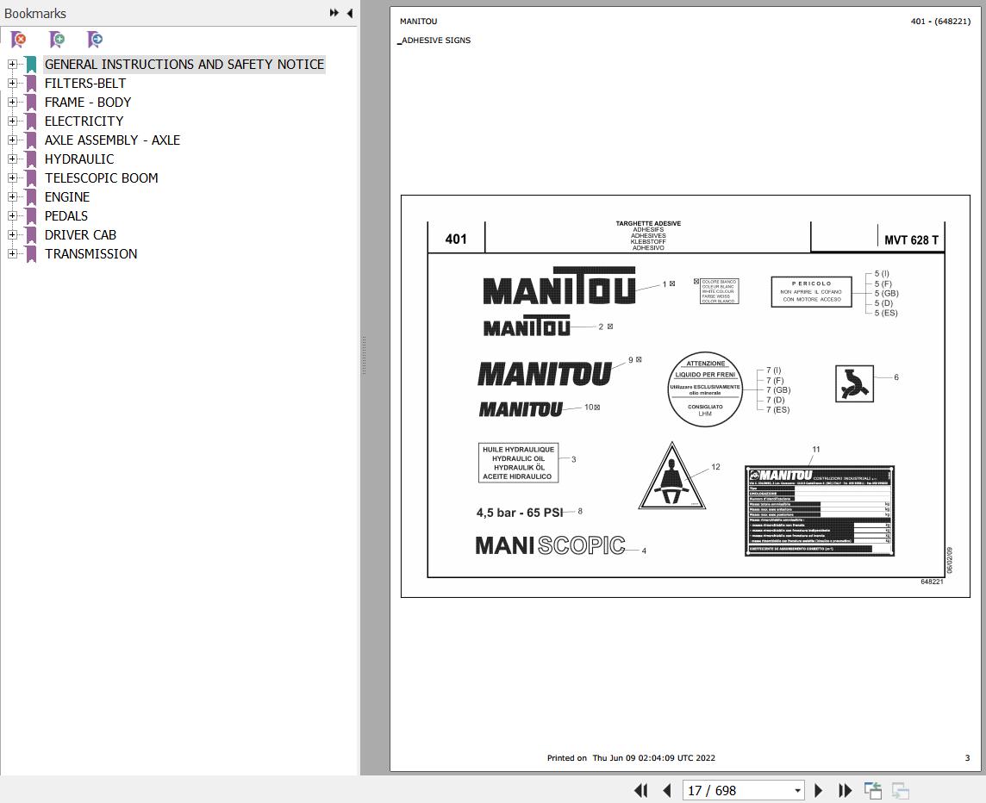Click the PERICOLO warning label
Screen dimensions: 986x803
(811, 292)
